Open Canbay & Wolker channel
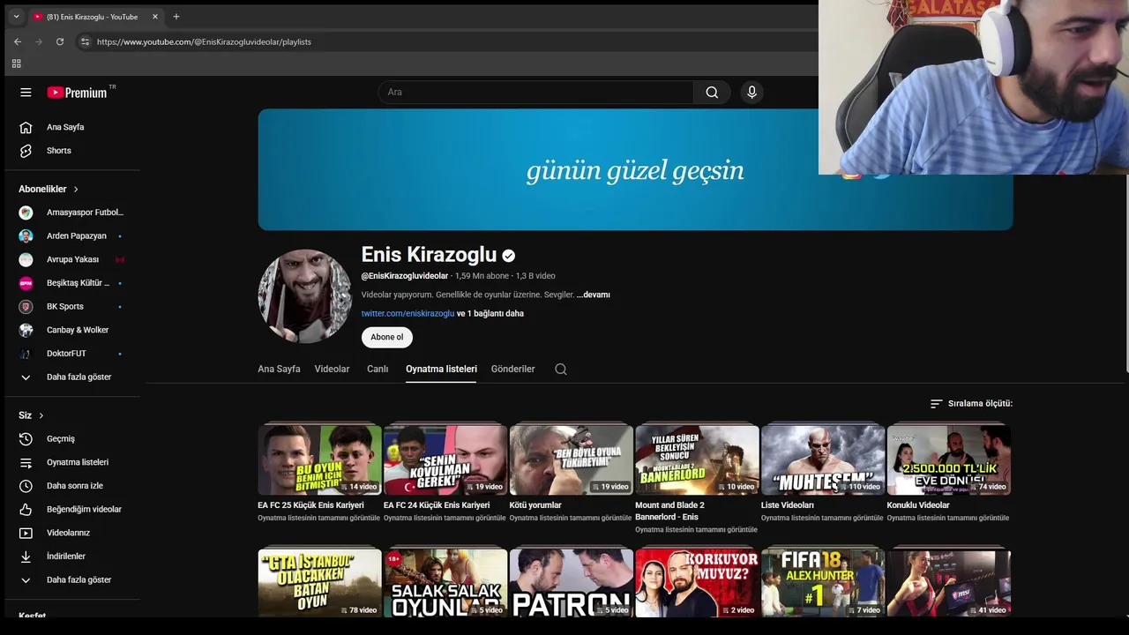 [x=72, y=330]
